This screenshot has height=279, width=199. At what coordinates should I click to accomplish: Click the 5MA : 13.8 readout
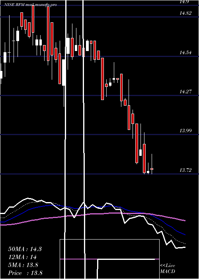pos(23,265)
